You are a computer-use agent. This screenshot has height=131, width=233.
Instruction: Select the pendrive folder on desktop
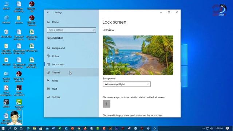click(19, 19)
